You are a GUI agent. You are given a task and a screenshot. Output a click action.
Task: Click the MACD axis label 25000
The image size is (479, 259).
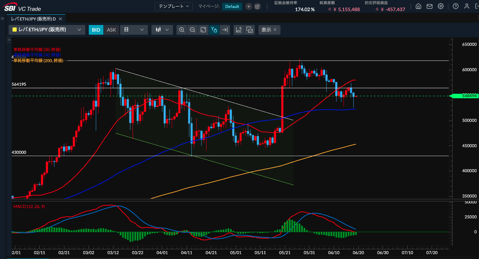(470, 217)
